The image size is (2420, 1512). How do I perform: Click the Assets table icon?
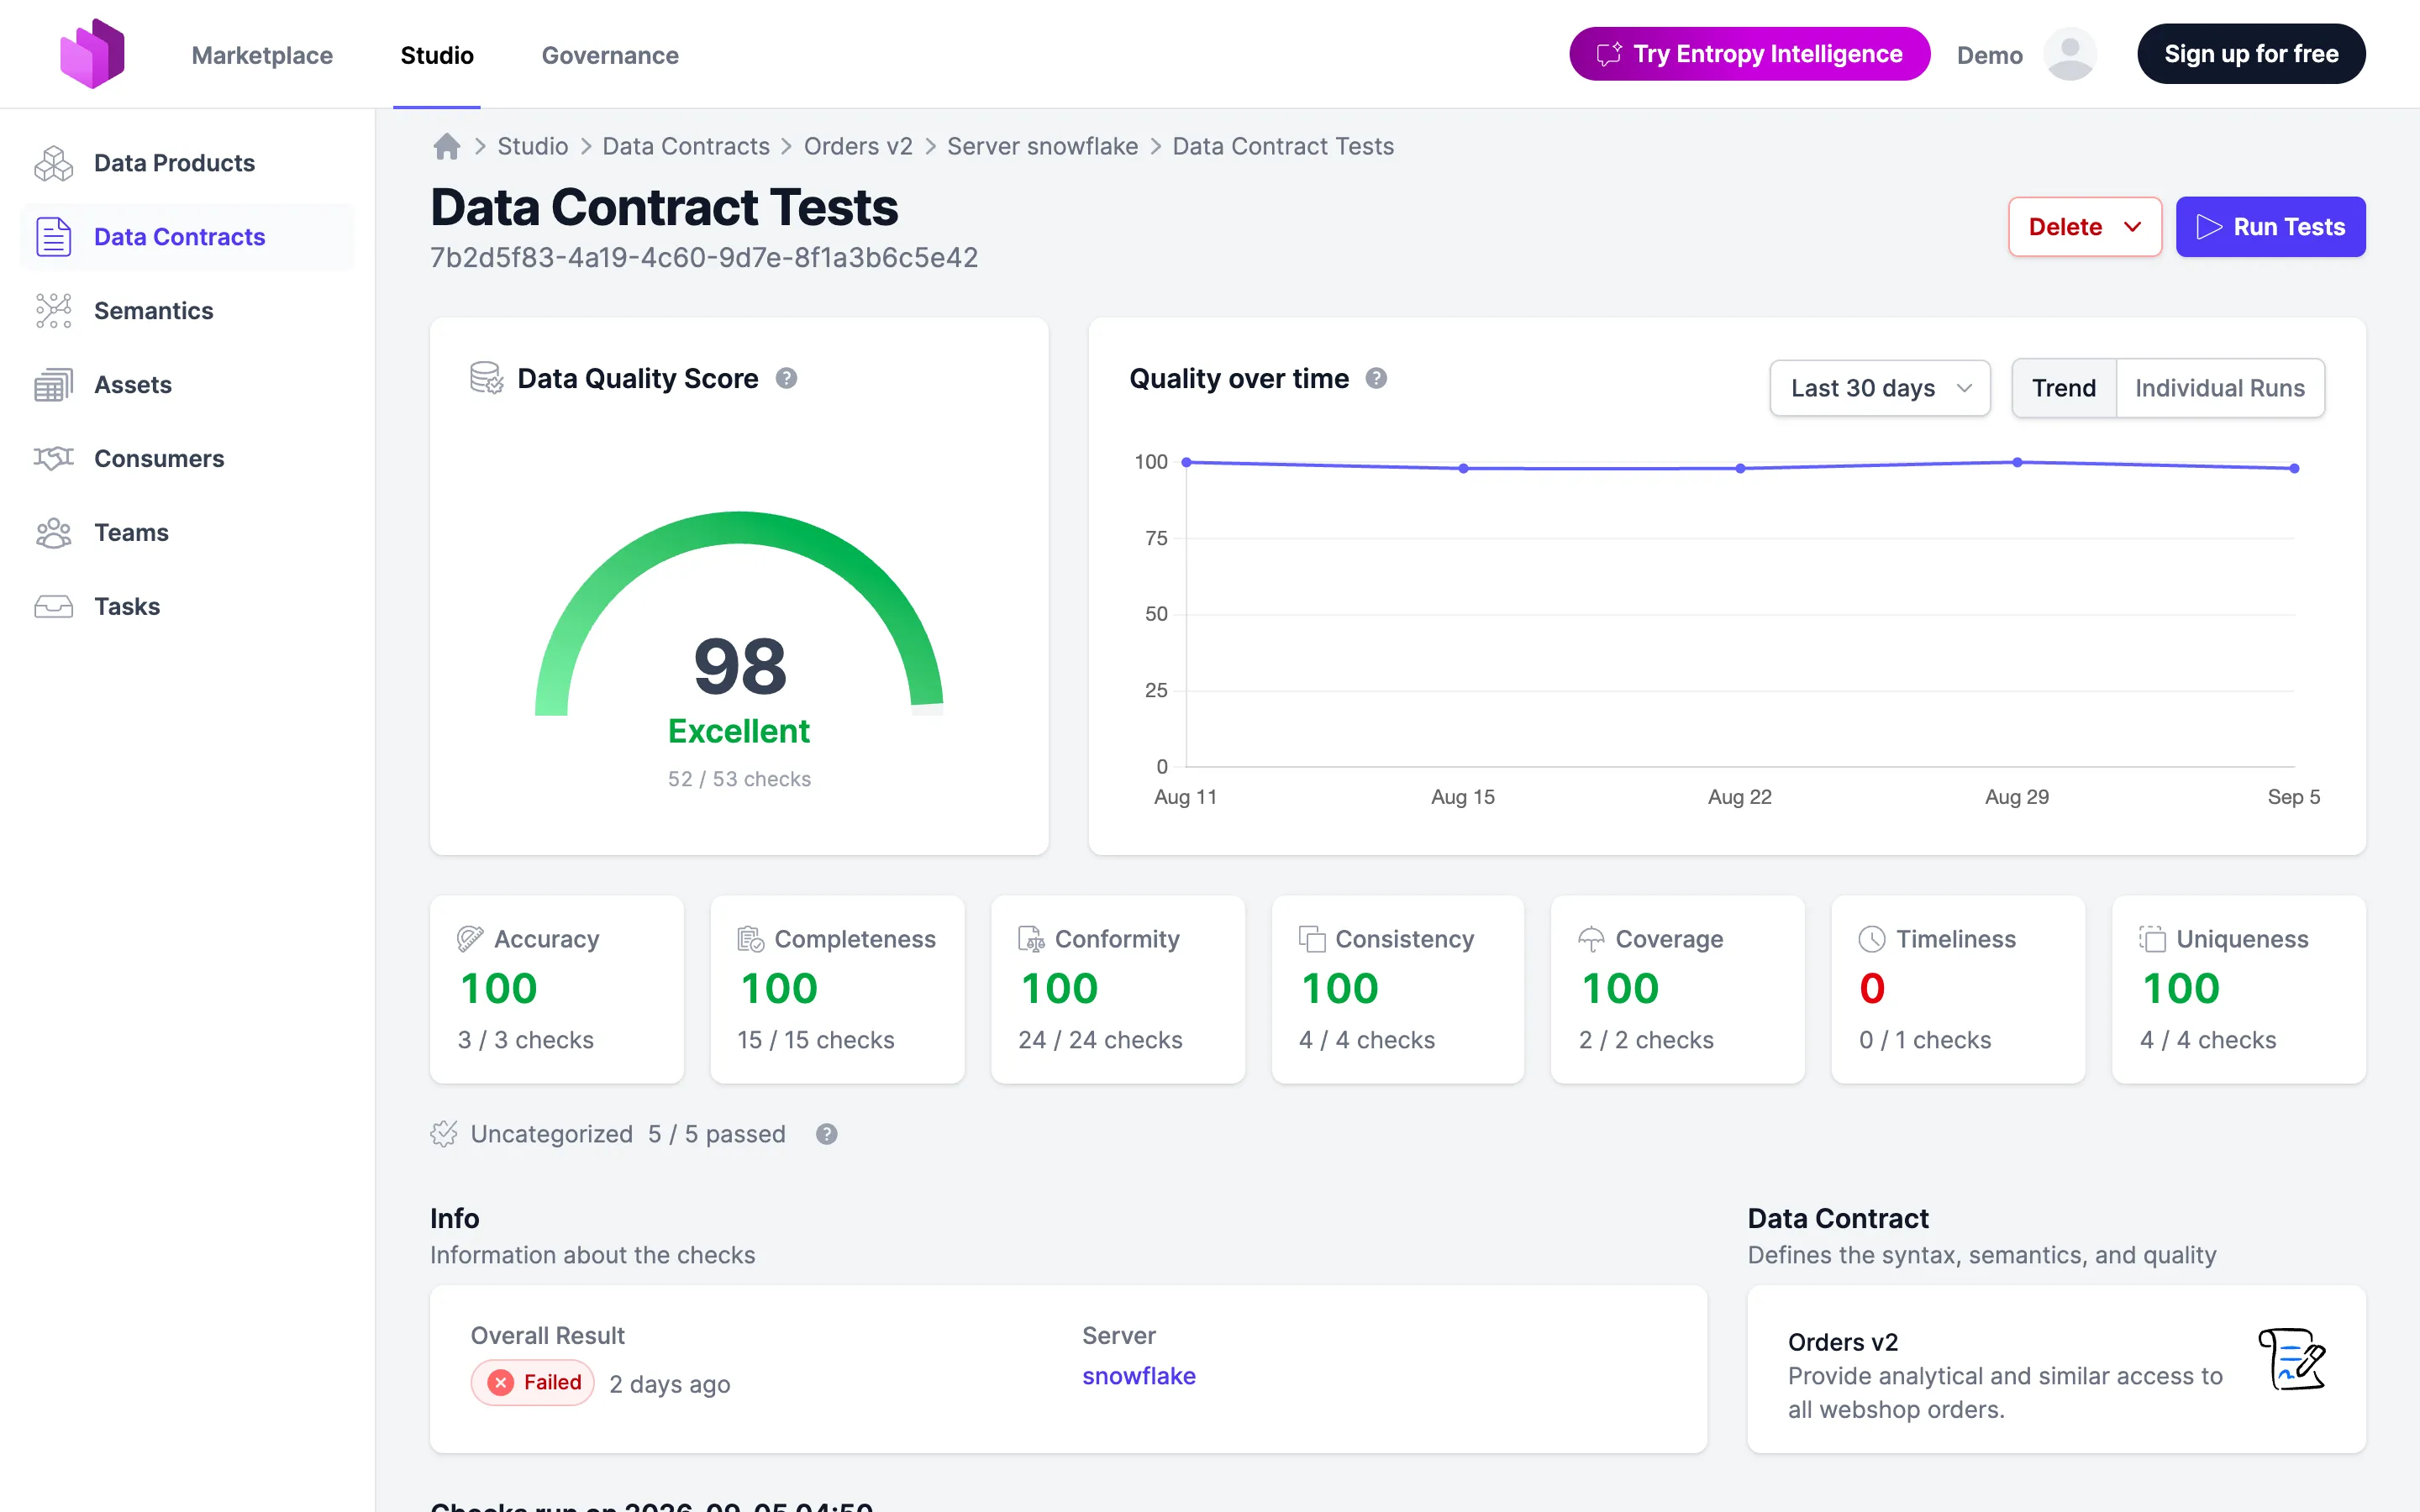click(54, 385)
